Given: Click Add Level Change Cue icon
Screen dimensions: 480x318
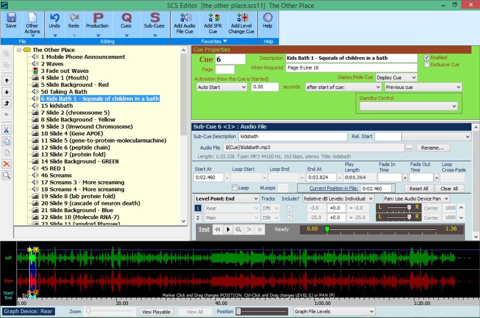Looking at the screenshot, I should pyautogui.click(x=241, y=18).
